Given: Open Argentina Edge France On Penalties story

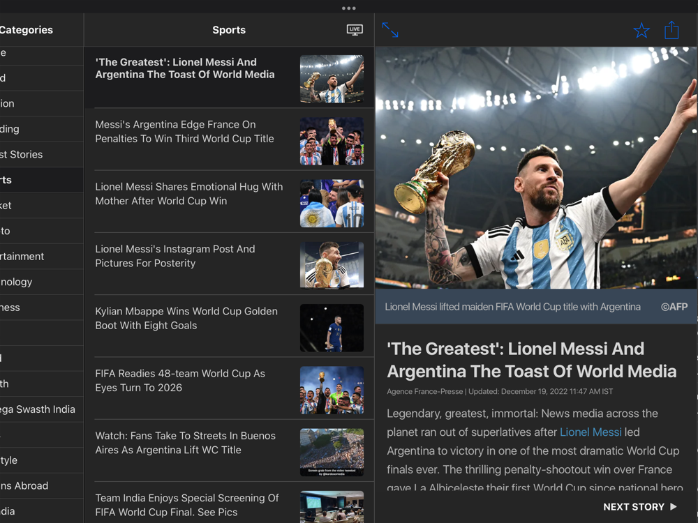Looking at the screenshot, I should click(x=229, y=139).
